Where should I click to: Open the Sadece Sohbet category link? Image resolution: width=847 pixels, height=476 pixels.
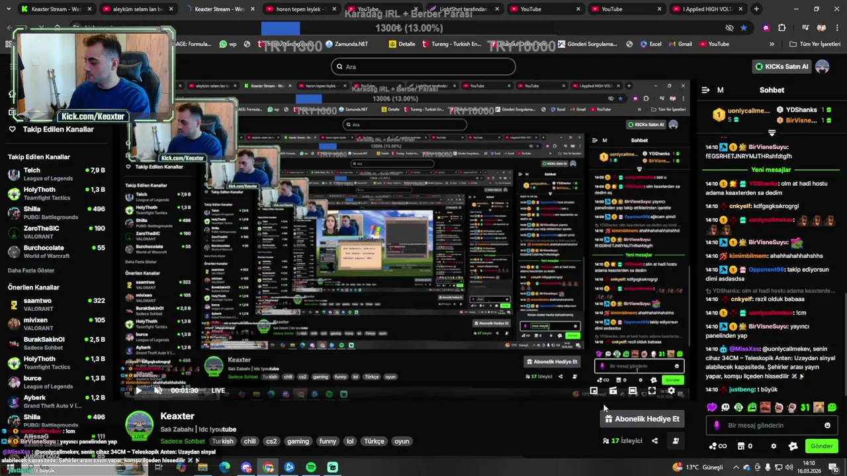(183, 441)
